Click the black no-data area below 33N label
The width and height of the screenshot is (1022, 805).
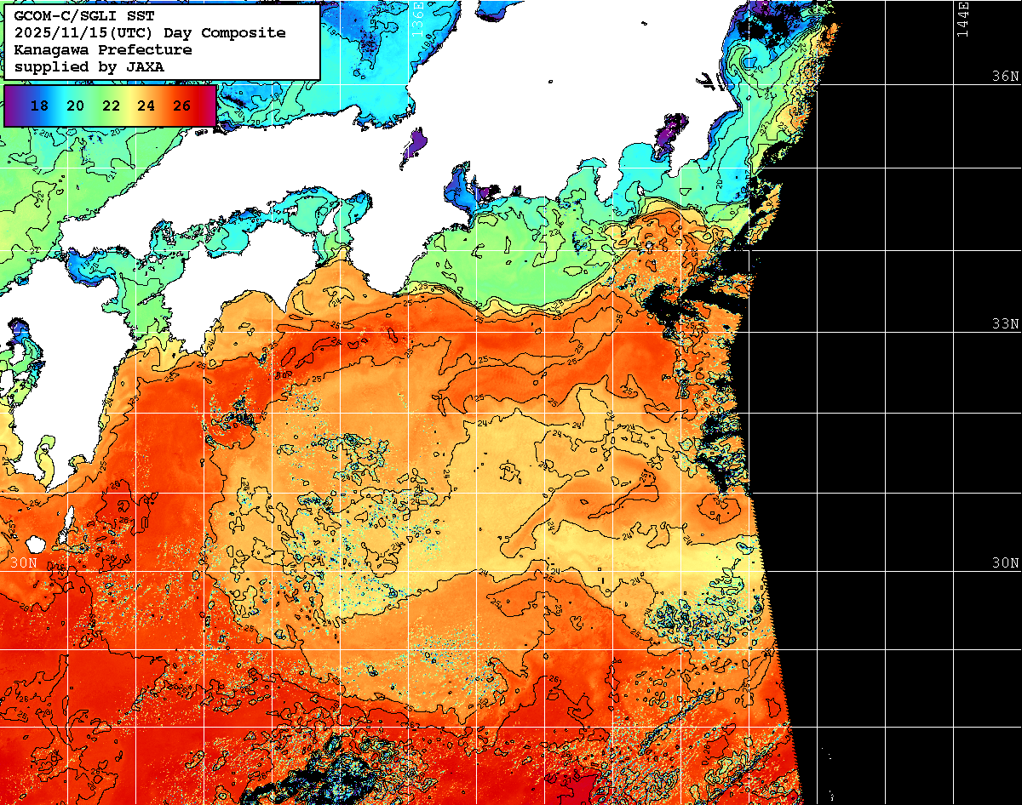[886, 408]
